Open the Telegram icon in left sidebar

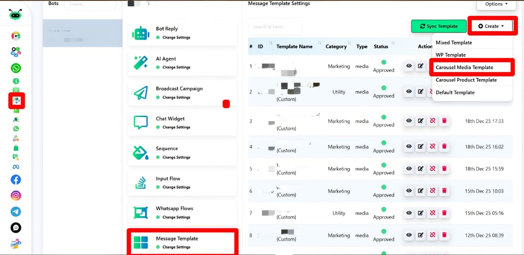(x=16, y=211)
